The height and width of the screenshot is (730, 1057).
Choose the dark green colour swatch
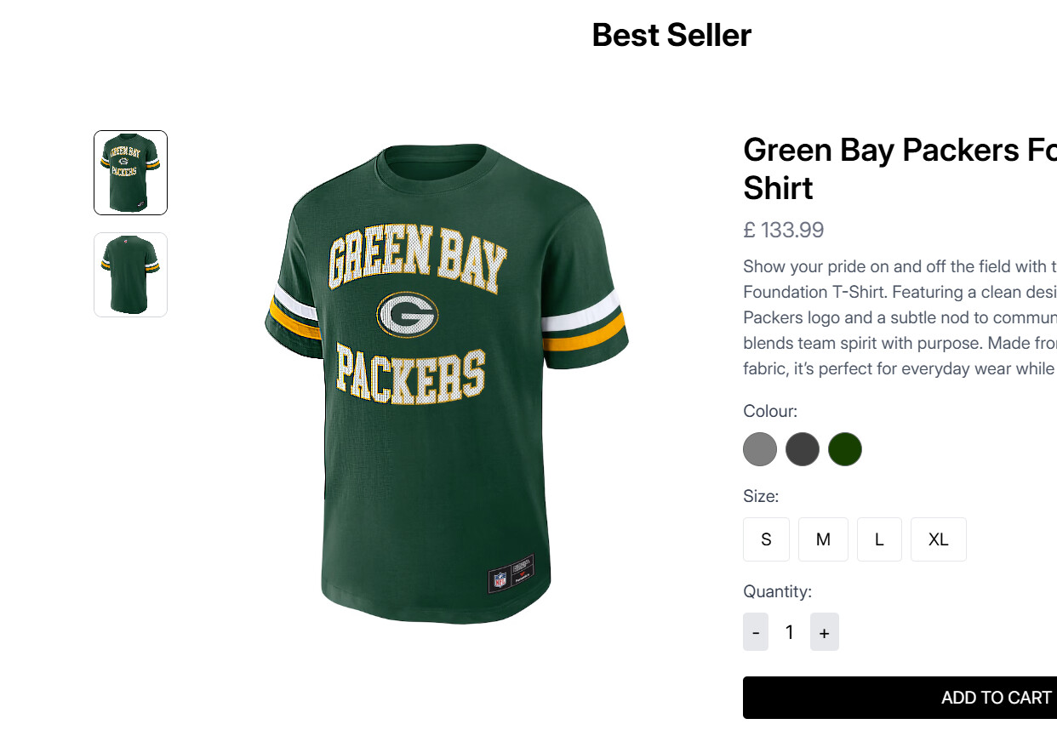tap(845, 449)
